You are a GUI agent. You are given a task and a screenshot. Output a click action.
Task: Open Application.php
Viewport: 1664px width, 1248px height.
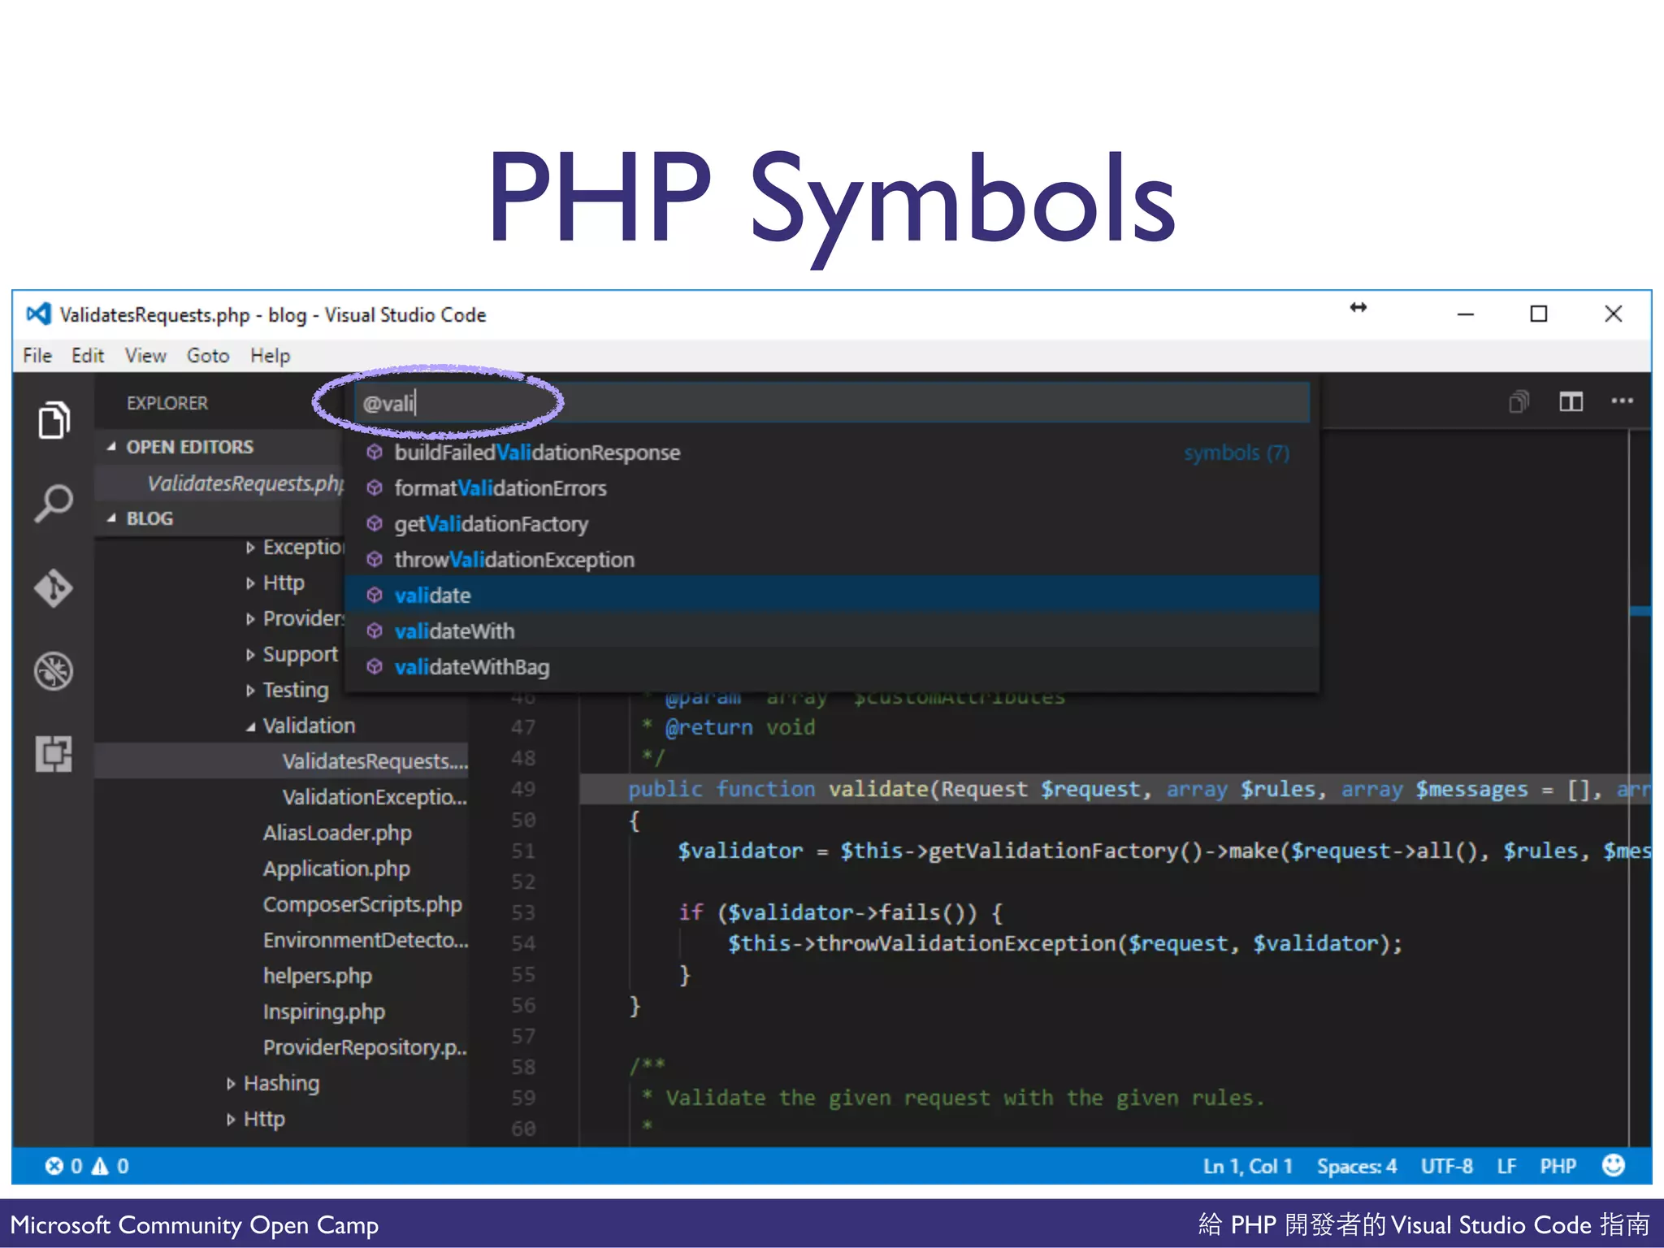point(336,869)
